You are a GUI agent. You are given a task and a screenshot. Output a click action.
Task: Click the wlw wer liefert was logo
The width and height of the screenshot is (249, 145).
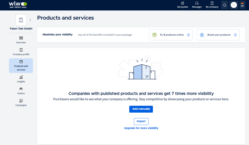tap(18, 5)
